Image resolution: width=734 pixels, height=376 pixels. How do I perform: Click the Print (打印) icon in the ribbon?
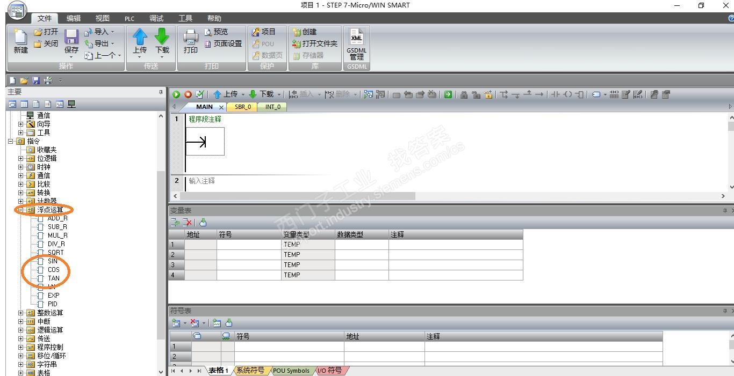point(191,36)
